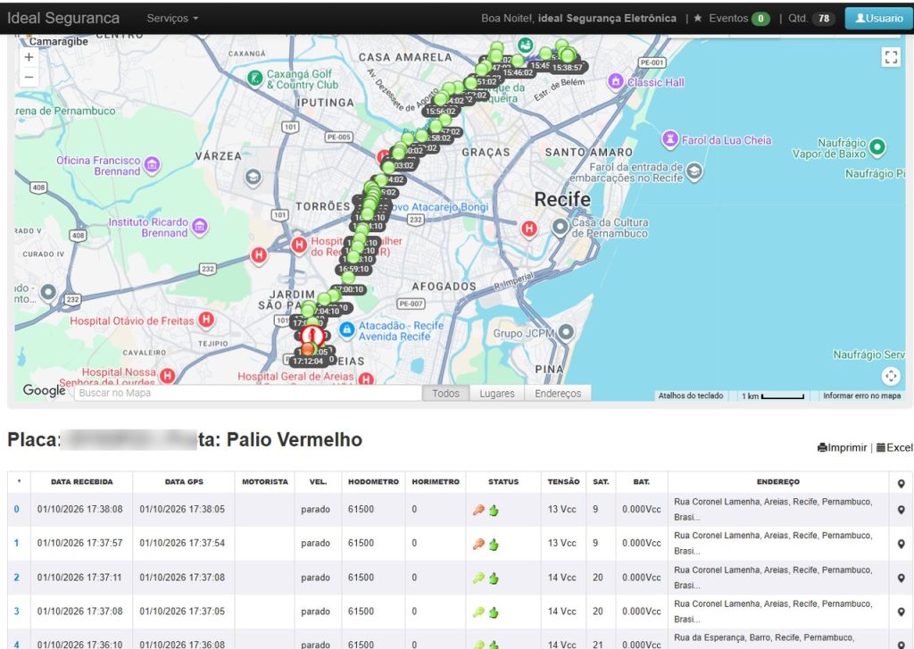Click the 16:59:10 route timestamp marker
This screenshot has height=649, width=914.
[353, 270]
